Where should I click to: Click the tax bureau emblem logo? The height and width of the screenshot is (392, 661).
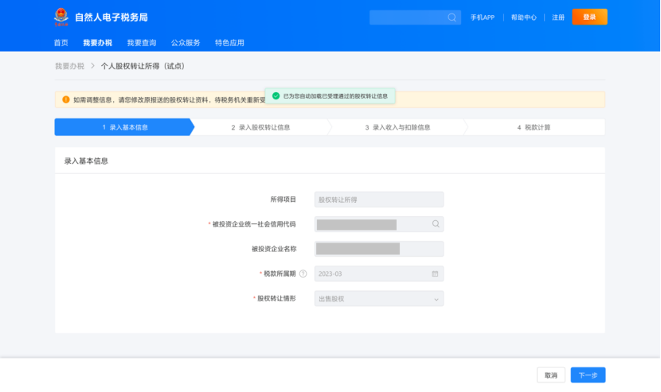(61, 17)
